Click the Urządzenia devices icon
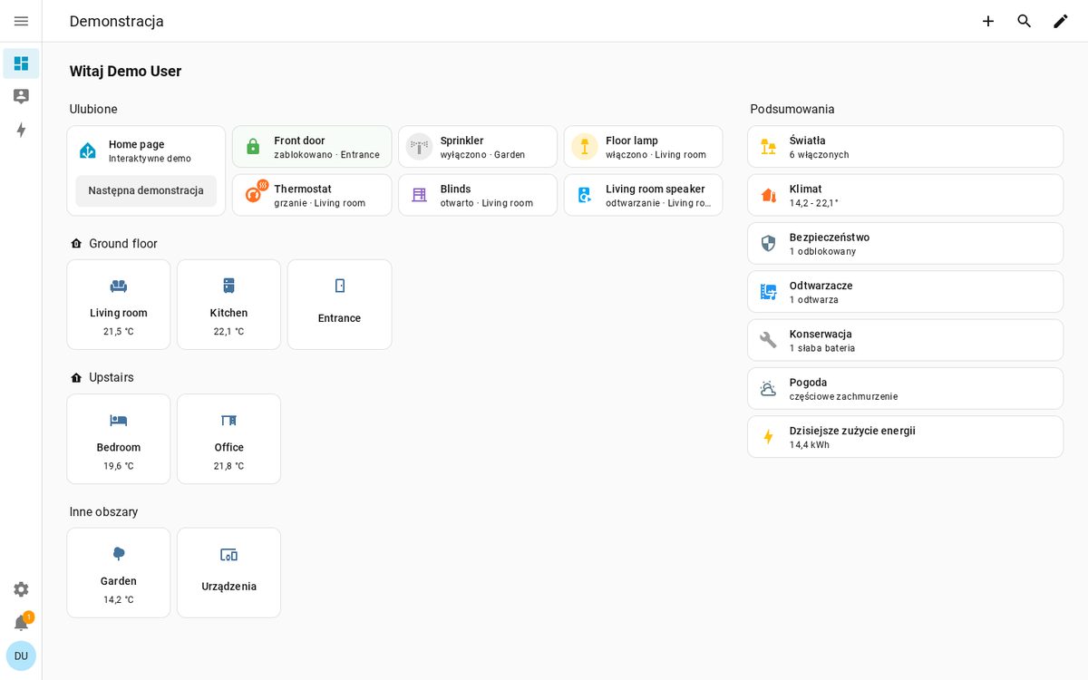The height and width of the screenshot is (680, 1088). tap(229, 554)
